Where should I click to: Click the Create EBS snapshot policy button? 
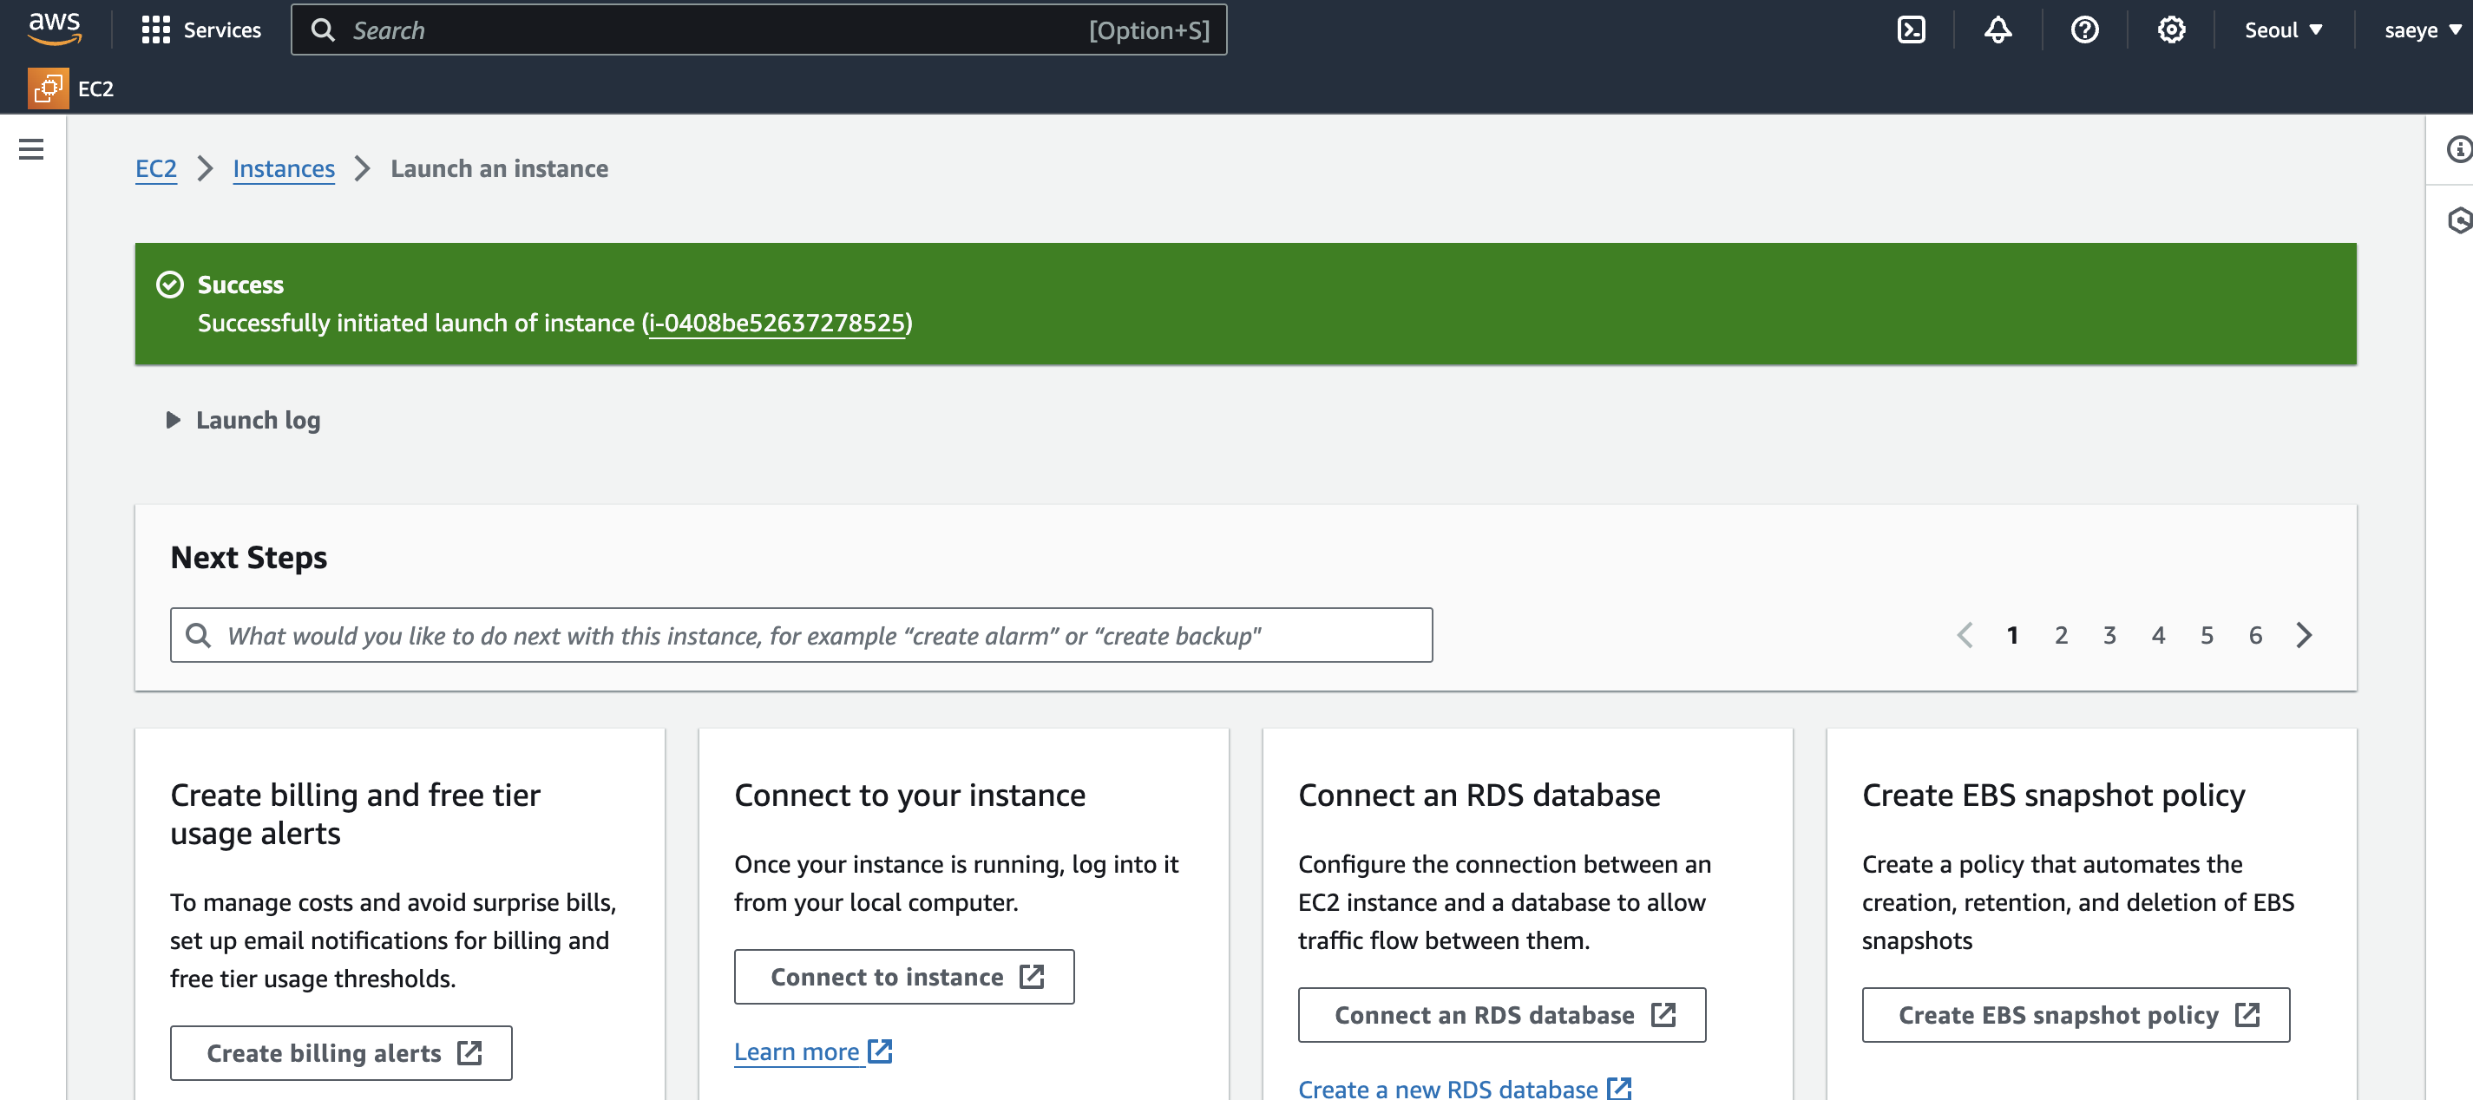coord(2076,1015)
